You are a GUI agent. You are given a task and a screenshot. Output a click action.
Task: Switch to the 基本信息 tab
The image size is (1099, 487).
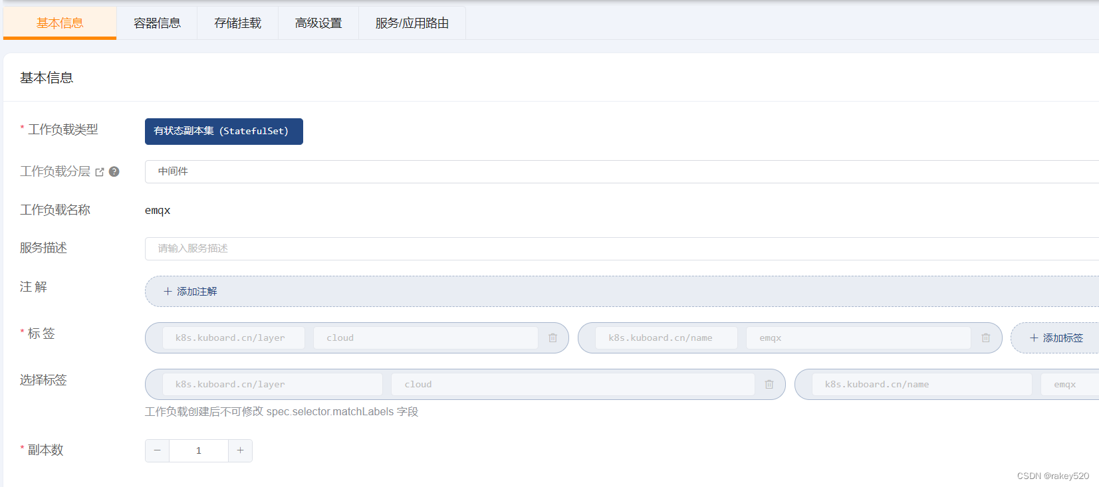coord(60,23)
